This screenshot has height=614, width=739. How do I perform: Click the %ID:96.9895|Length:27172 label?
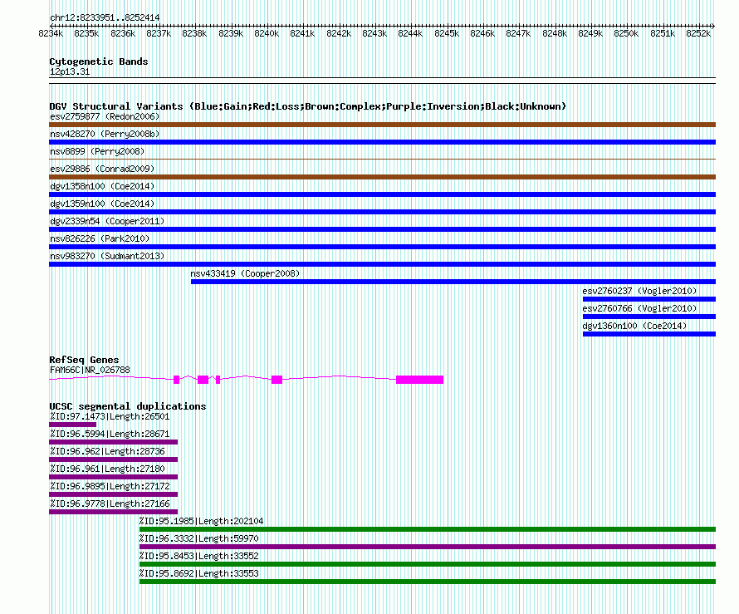tap(110, 487)
